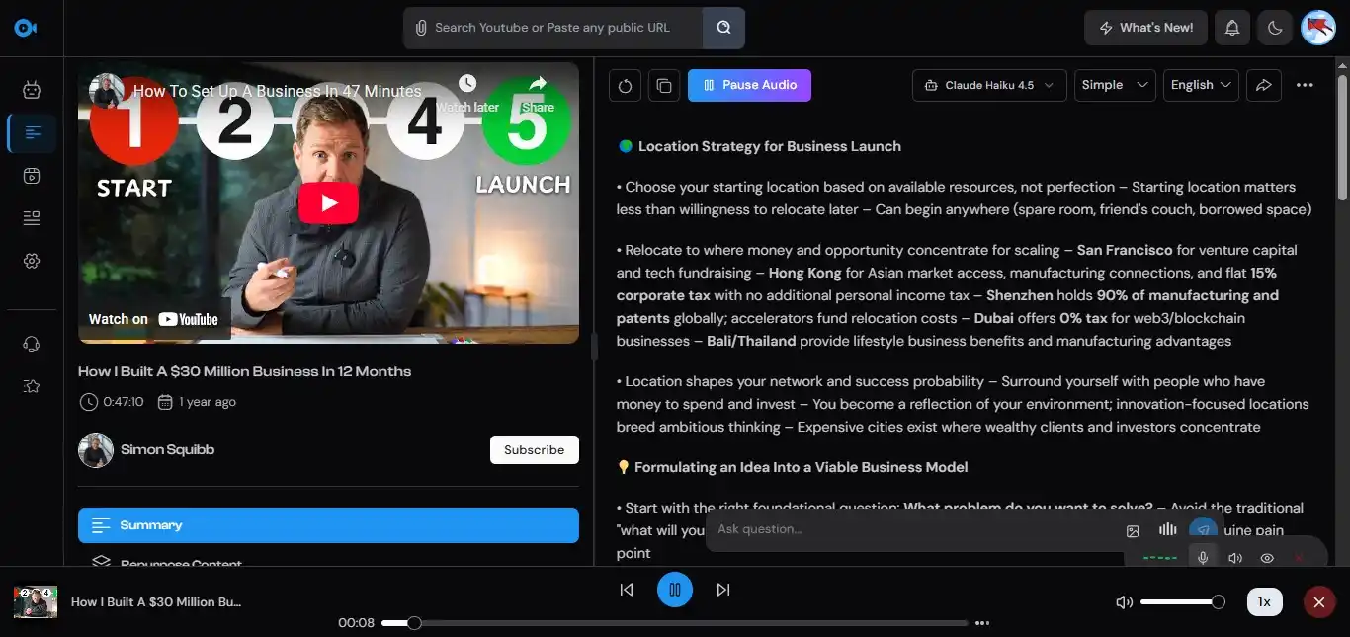Open the Claude Haiku 4.5 model dropdown
1350x637 pixels.
(x=989, y=85)
